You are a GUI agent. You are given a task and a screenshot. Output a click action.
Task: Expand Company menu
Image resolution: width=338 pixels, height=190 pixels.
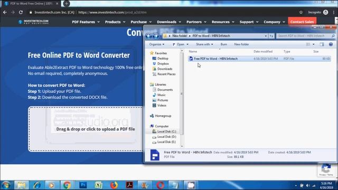(x=274, y=22)
